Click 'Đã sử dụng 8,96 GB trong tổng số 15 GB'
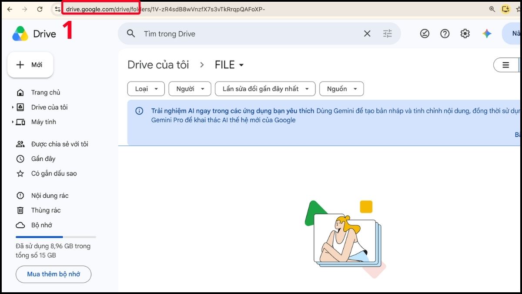Viewport: 522px width, 294px height. point(53,251)
